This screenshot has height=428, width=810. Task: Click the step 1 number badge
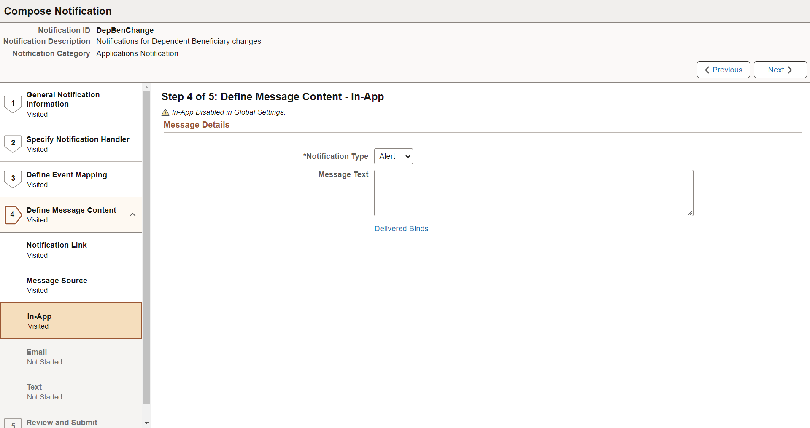click(13, 104)
